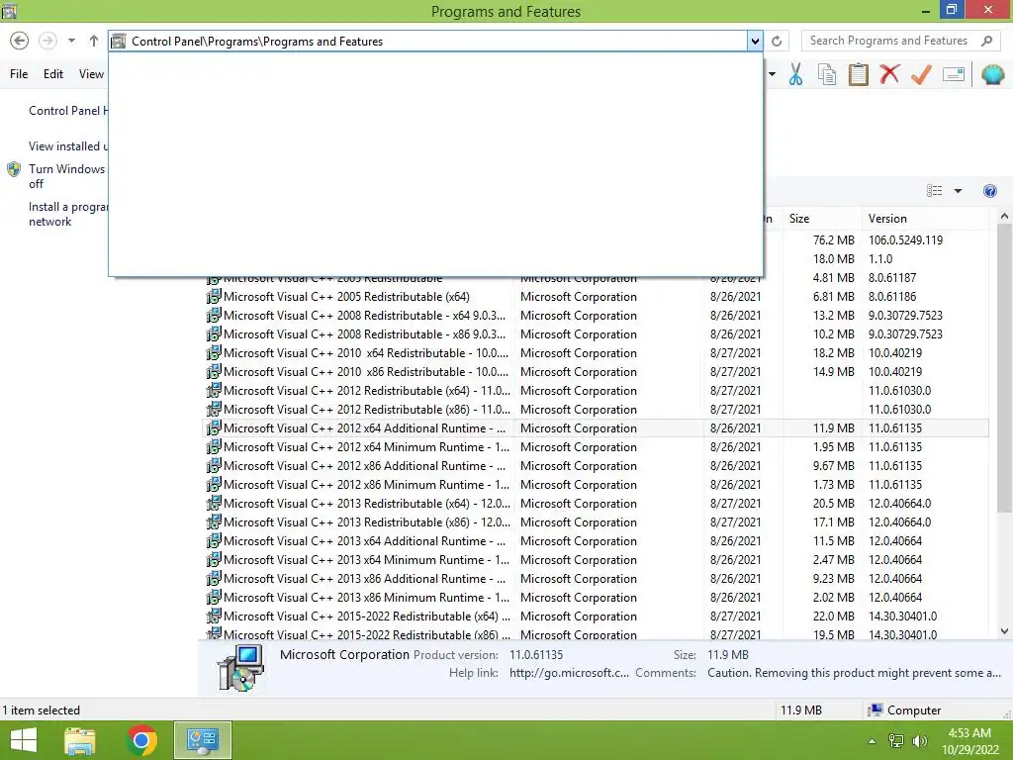This screenshot has height=760, width=1013.
Task: Select Visual C++ 2012 x86 Additional Runtime
Action: click(x=595, y=465)
